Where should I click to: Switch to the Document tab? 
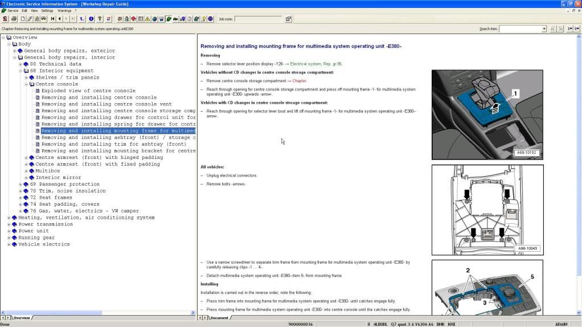[x=219, y=318]
